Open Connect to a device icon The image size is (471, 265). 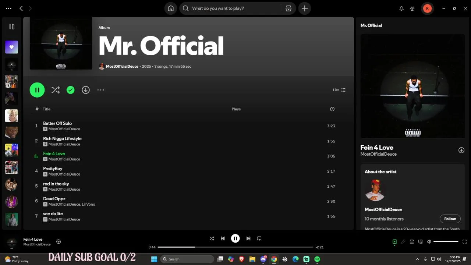click(x=420, y=242)
